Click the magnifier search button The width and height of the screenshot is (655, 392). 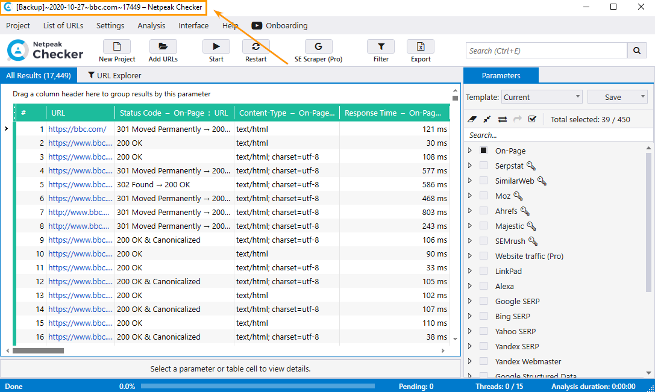[x=636, y=51]
